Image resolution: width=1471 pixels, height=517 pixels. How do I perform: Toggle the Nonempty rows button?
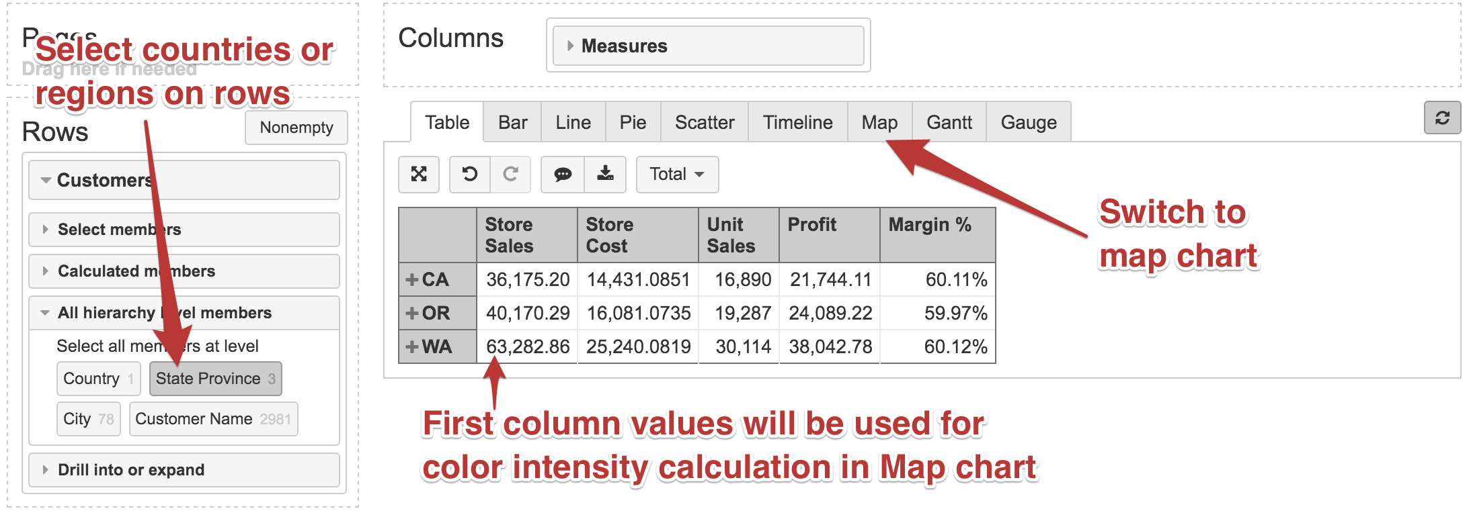coord(296,128)
